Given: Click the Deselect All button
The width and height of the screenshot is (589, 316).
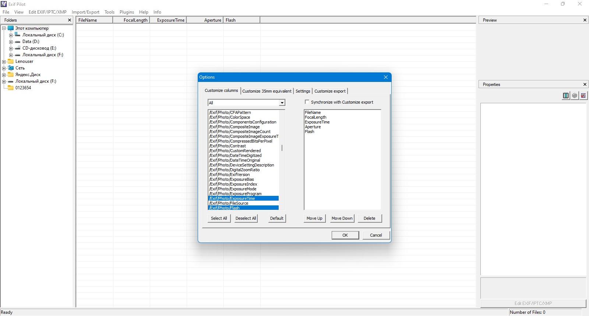Looking at the screenshot, I should pos(246,218).
